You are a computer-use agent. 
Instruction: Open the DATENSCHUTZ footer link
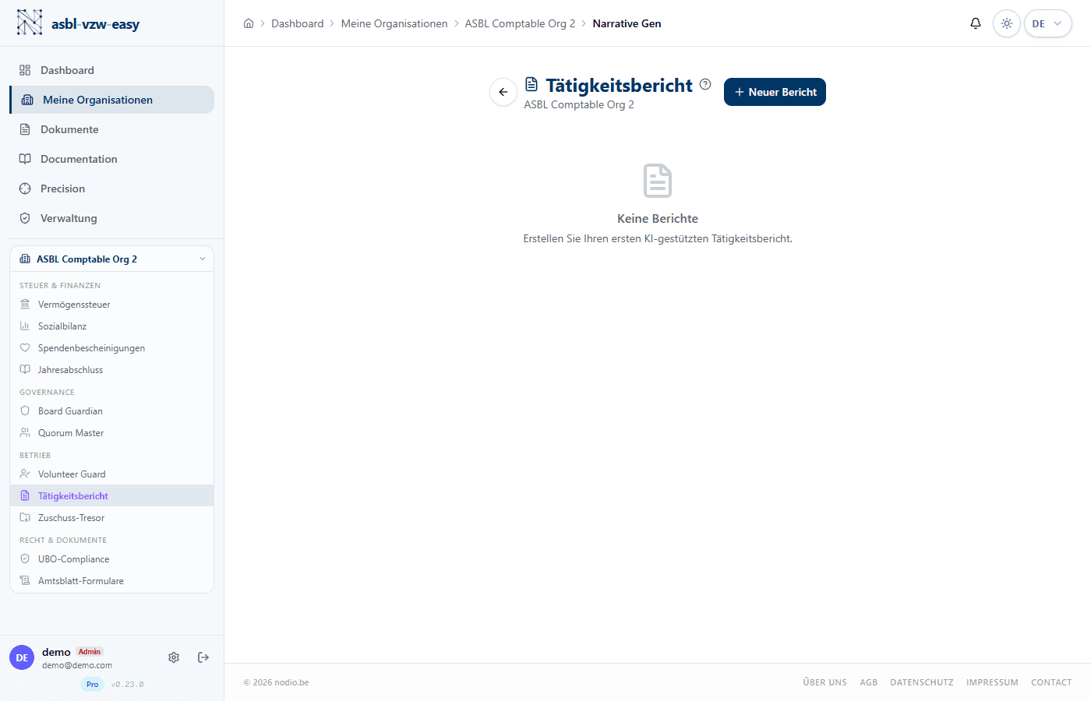[922, 682]
